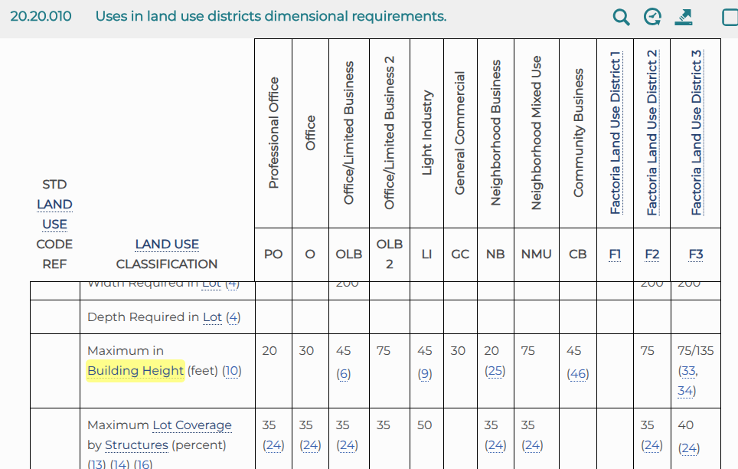Open the Lot Coverage definition link

tap(192, 425)
